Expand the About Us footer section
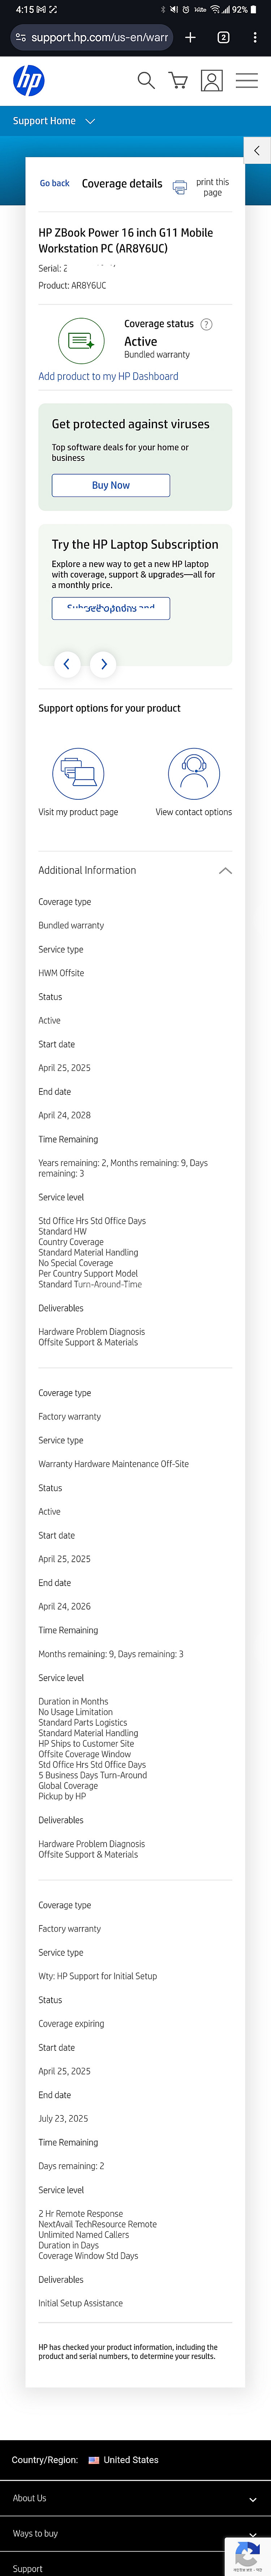 coord(135,2497)
